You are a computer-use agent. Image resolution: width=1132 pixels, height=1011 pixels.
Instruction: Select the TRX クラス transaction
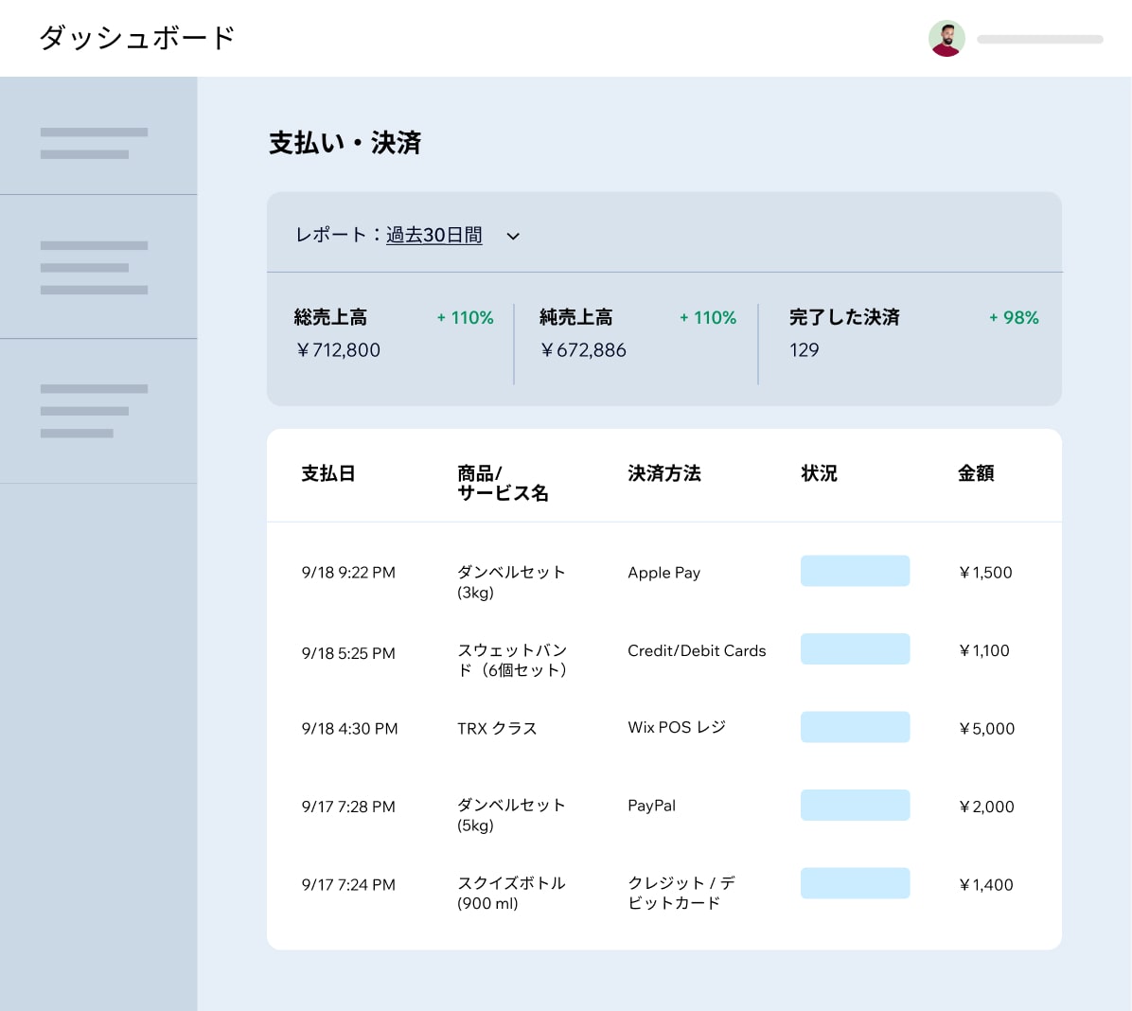click(x=497, y=728)
